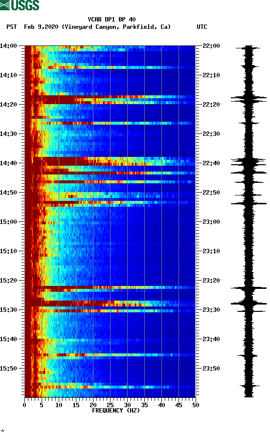
Task: Click the 30 Hz frequency axis label
Action: [127, 405]
